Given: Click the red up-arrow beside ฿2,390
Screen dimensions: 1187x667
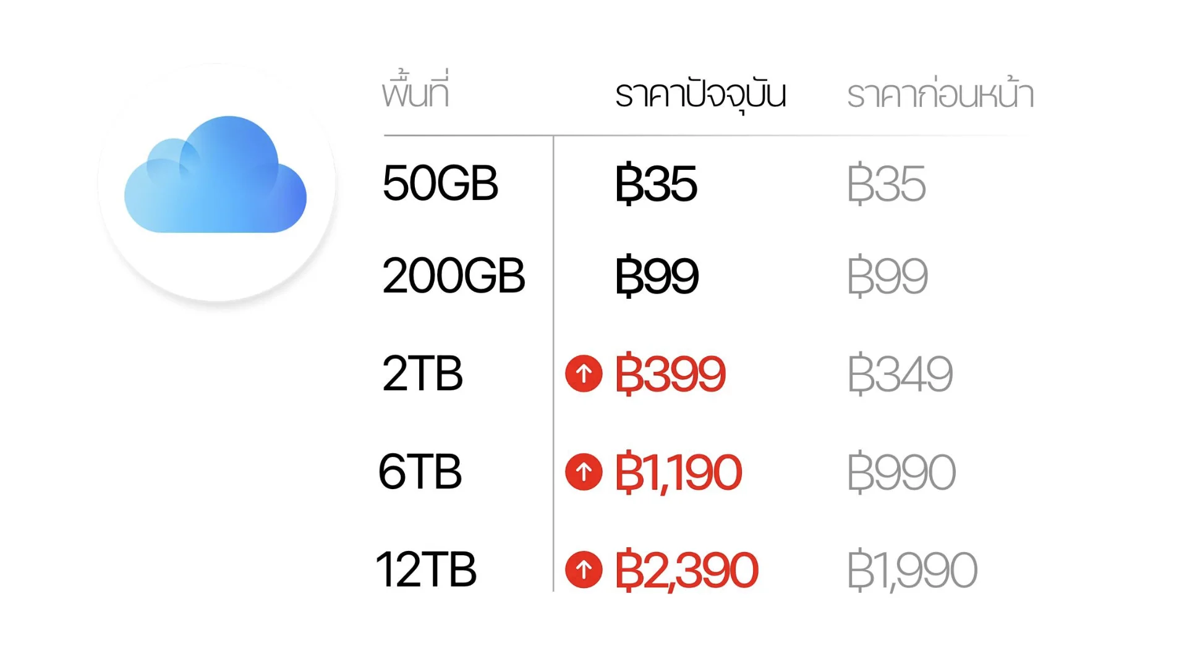Looking at the screenshot, I should [x=584, y=569].
